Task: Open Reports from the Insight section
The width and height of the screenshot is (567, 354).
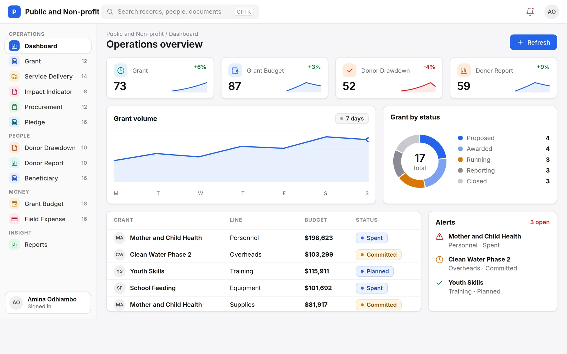Action: pos(48,245)
